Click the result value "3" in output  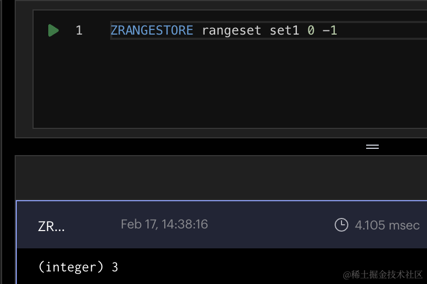click(x=115, y=267)
